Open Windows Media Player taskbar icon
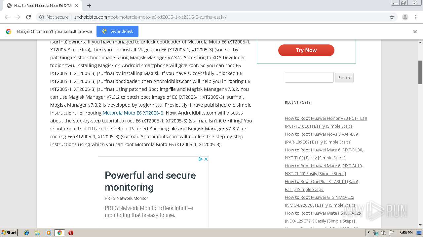The width and height of the screenshot is (423, 237). pos(48,233)
